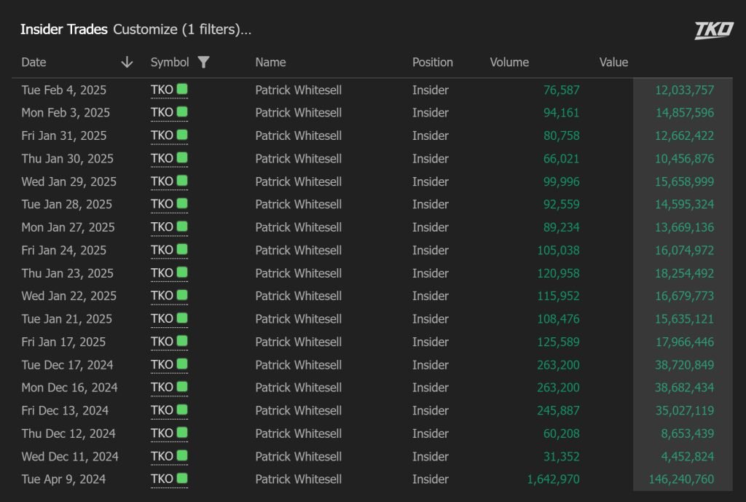The image size is (746, 502).
Task: Select the date Tue Feb 4, 2025
Action: [64, 90]
